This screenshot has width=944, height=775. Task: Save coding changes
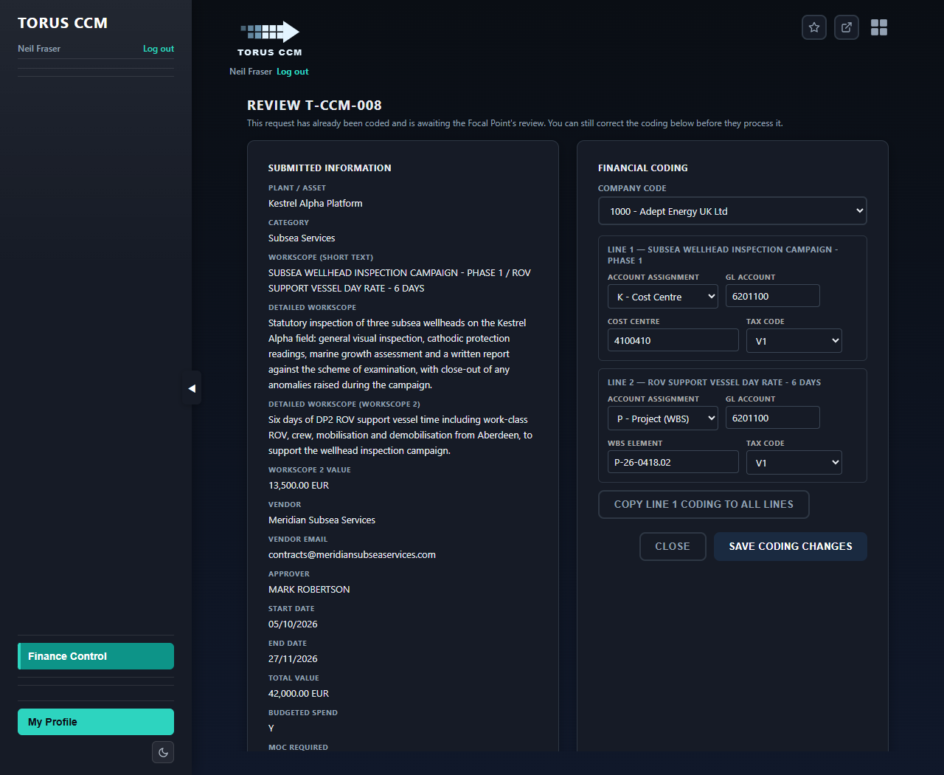(x=791, y=546)
